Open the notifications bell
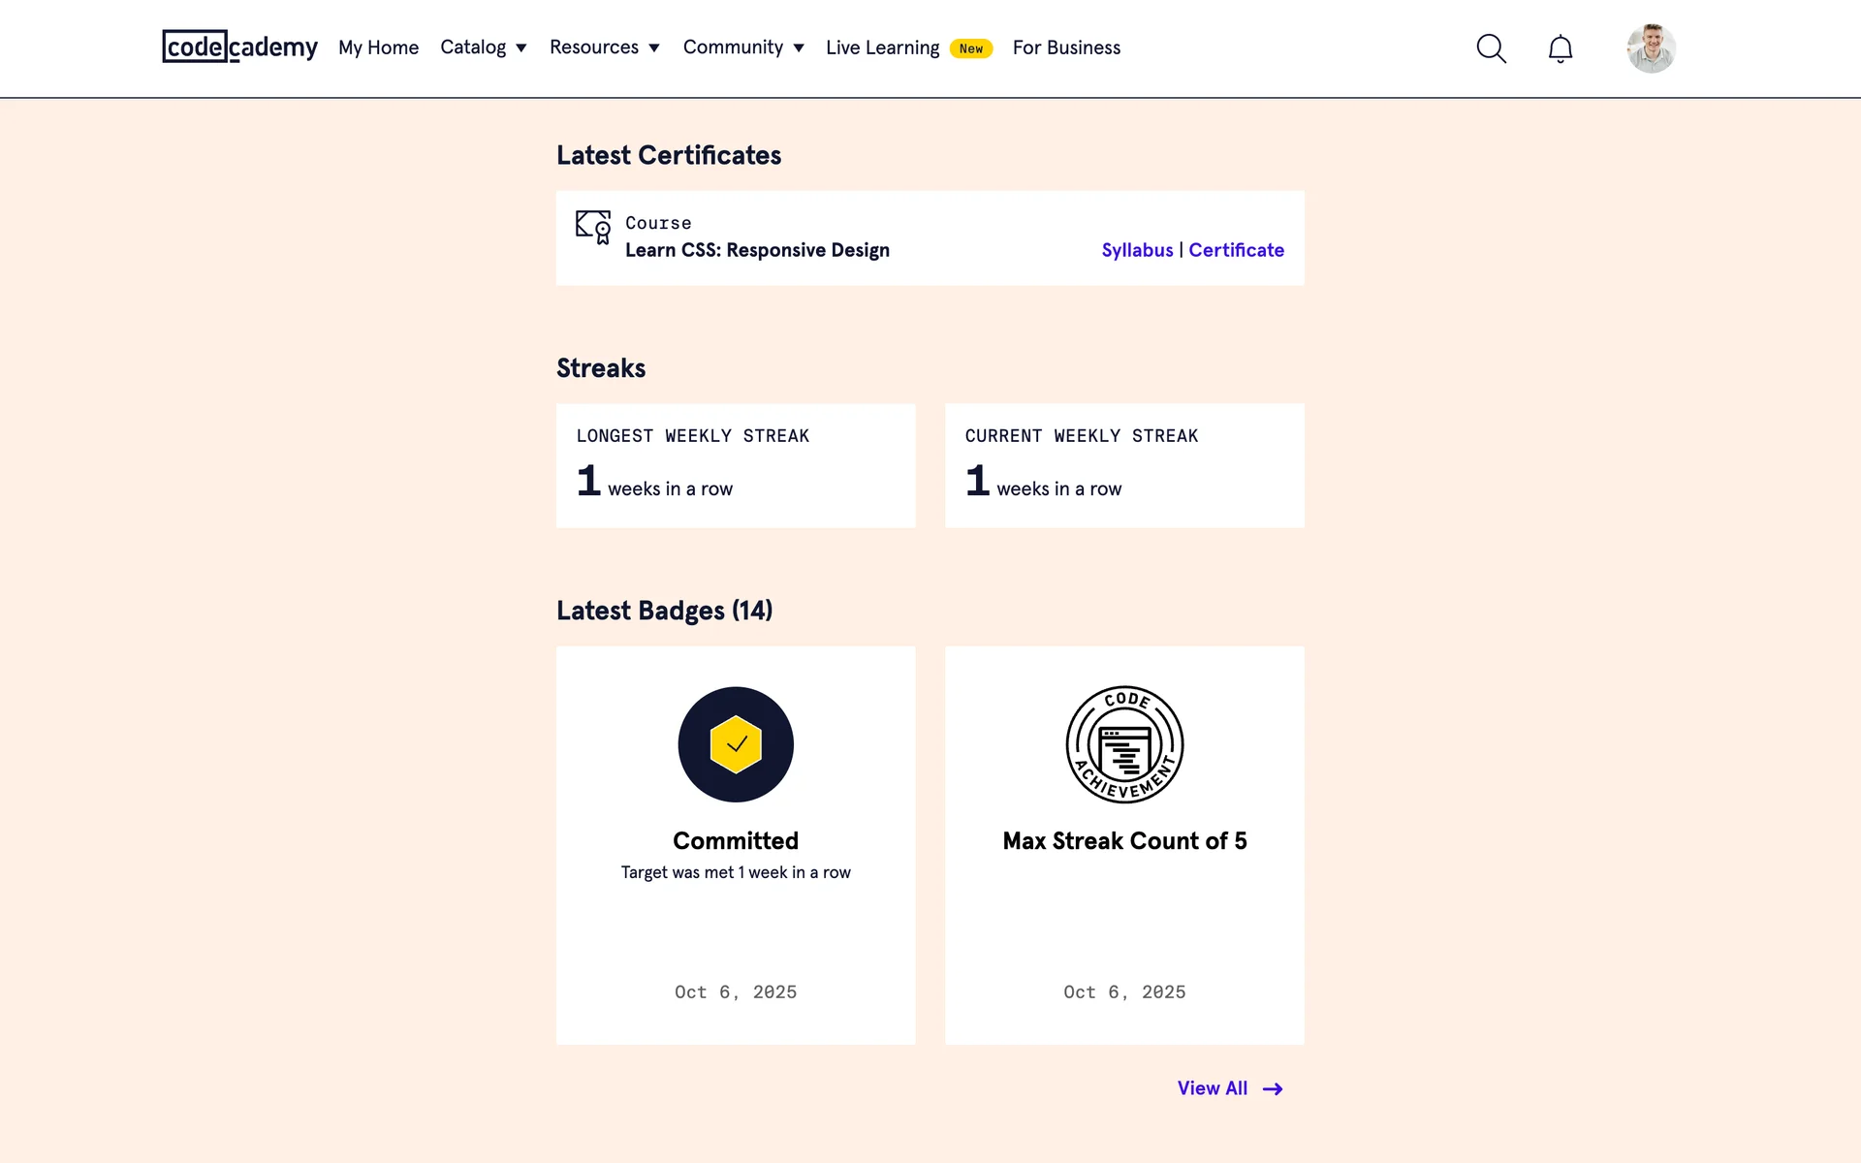 tap(1560, 48)
